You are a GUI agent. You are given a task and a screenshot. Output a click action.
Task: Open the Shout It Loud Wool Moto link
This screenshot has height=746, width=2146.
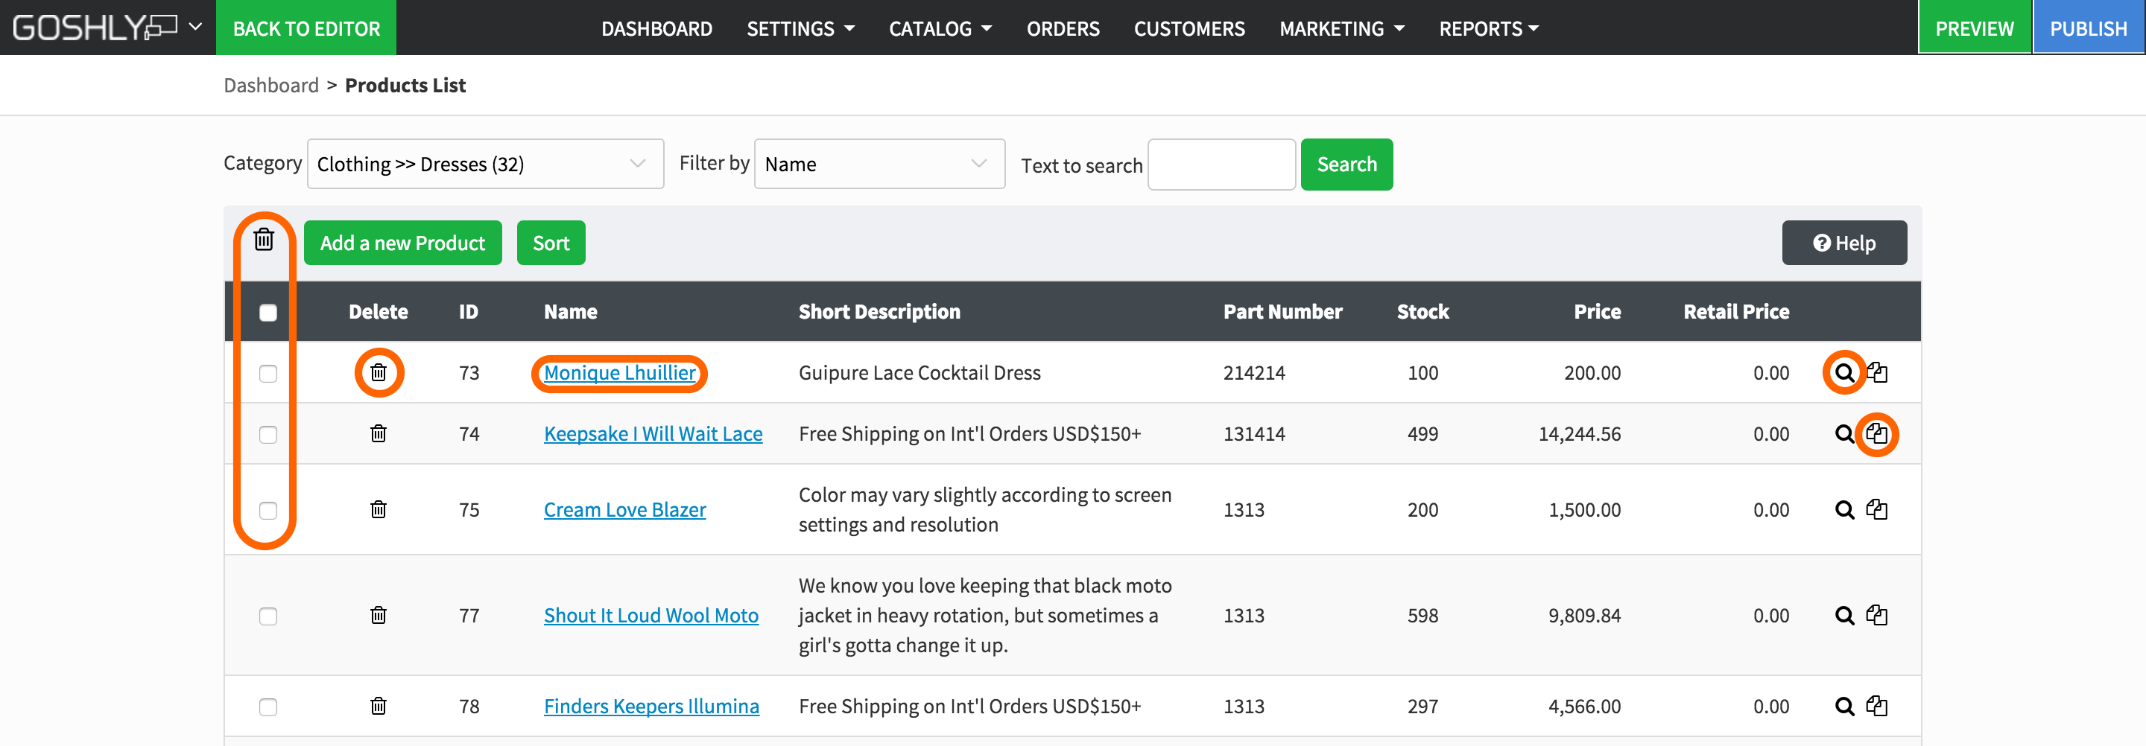[651, 614]
